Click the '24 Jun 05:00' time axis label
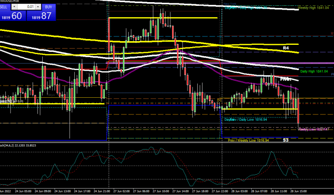 click(x=23, y=191)
